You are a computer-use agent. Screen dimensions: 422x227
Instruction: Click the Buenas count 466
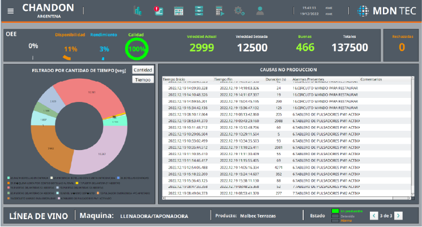click(305, 48)
